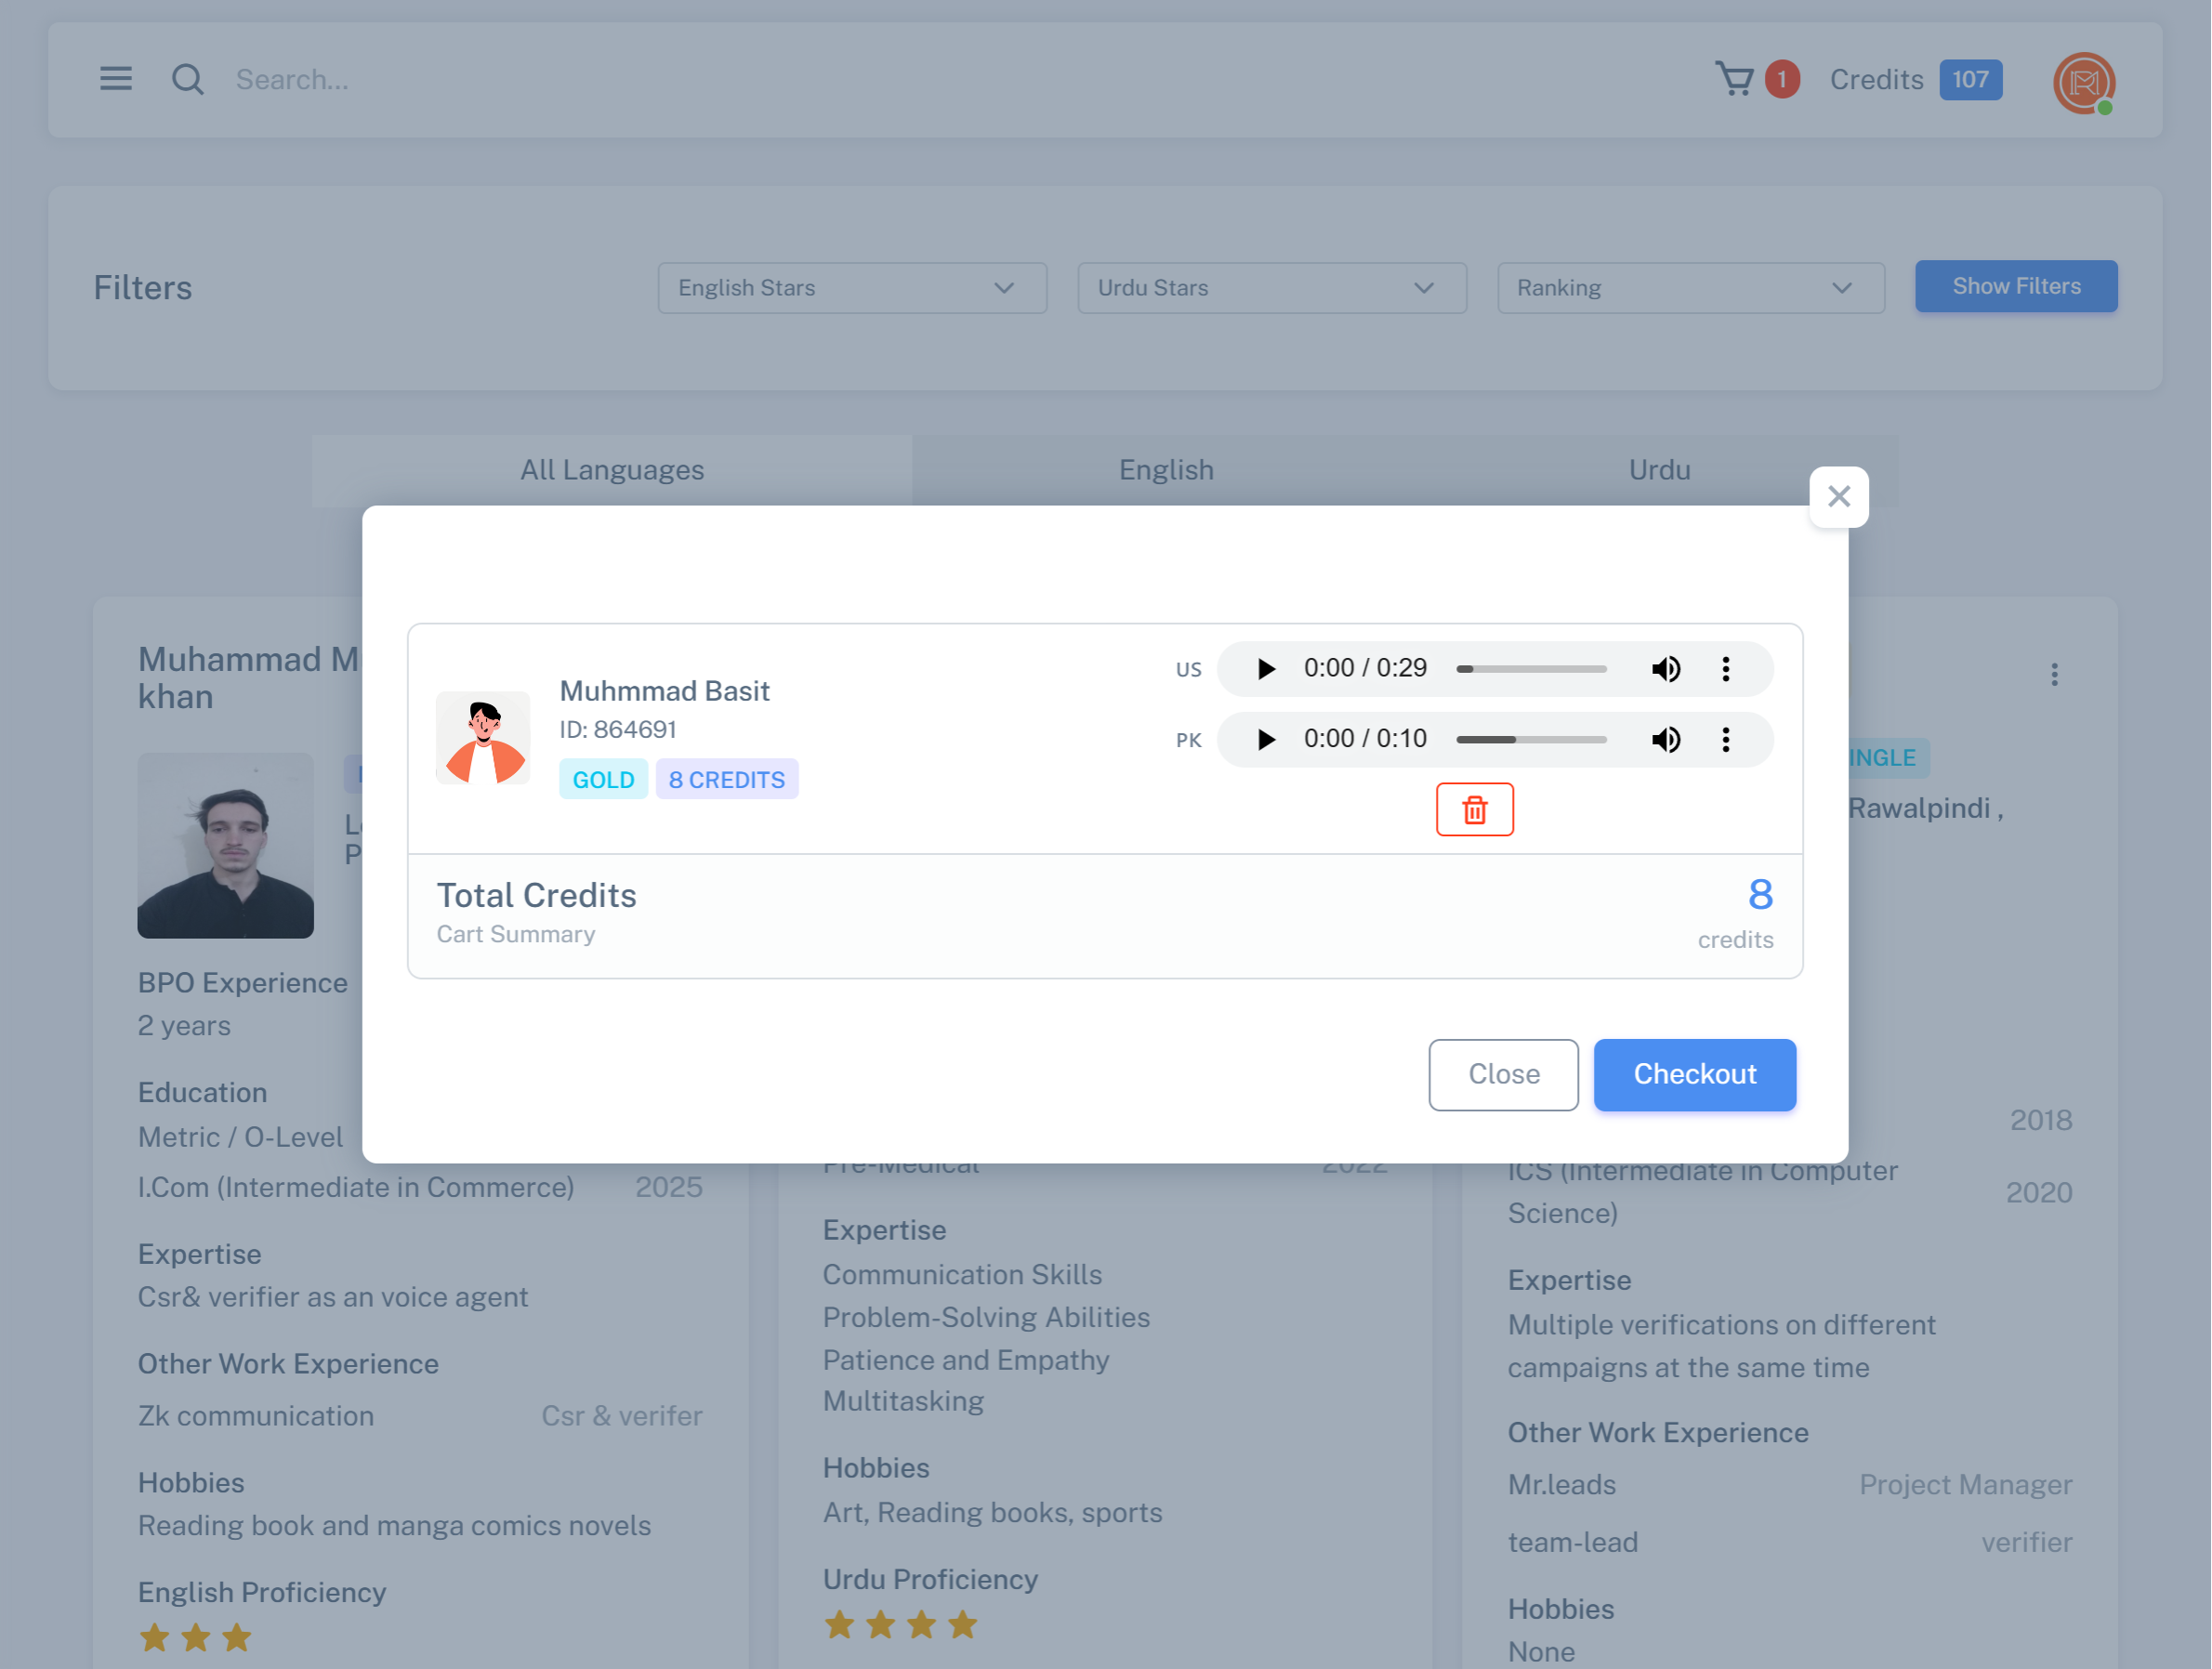Click the search magnifier icon

(x=187, y=79)
